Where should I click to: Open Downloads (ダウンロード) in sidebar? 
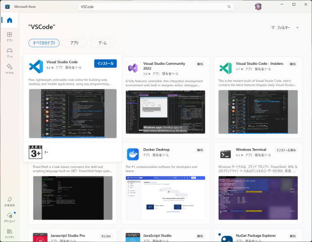pos(10,217)
